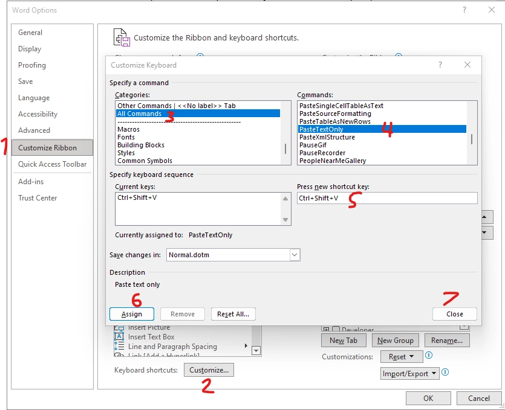Click the info icon beside Import/Export

click(445, 372)
